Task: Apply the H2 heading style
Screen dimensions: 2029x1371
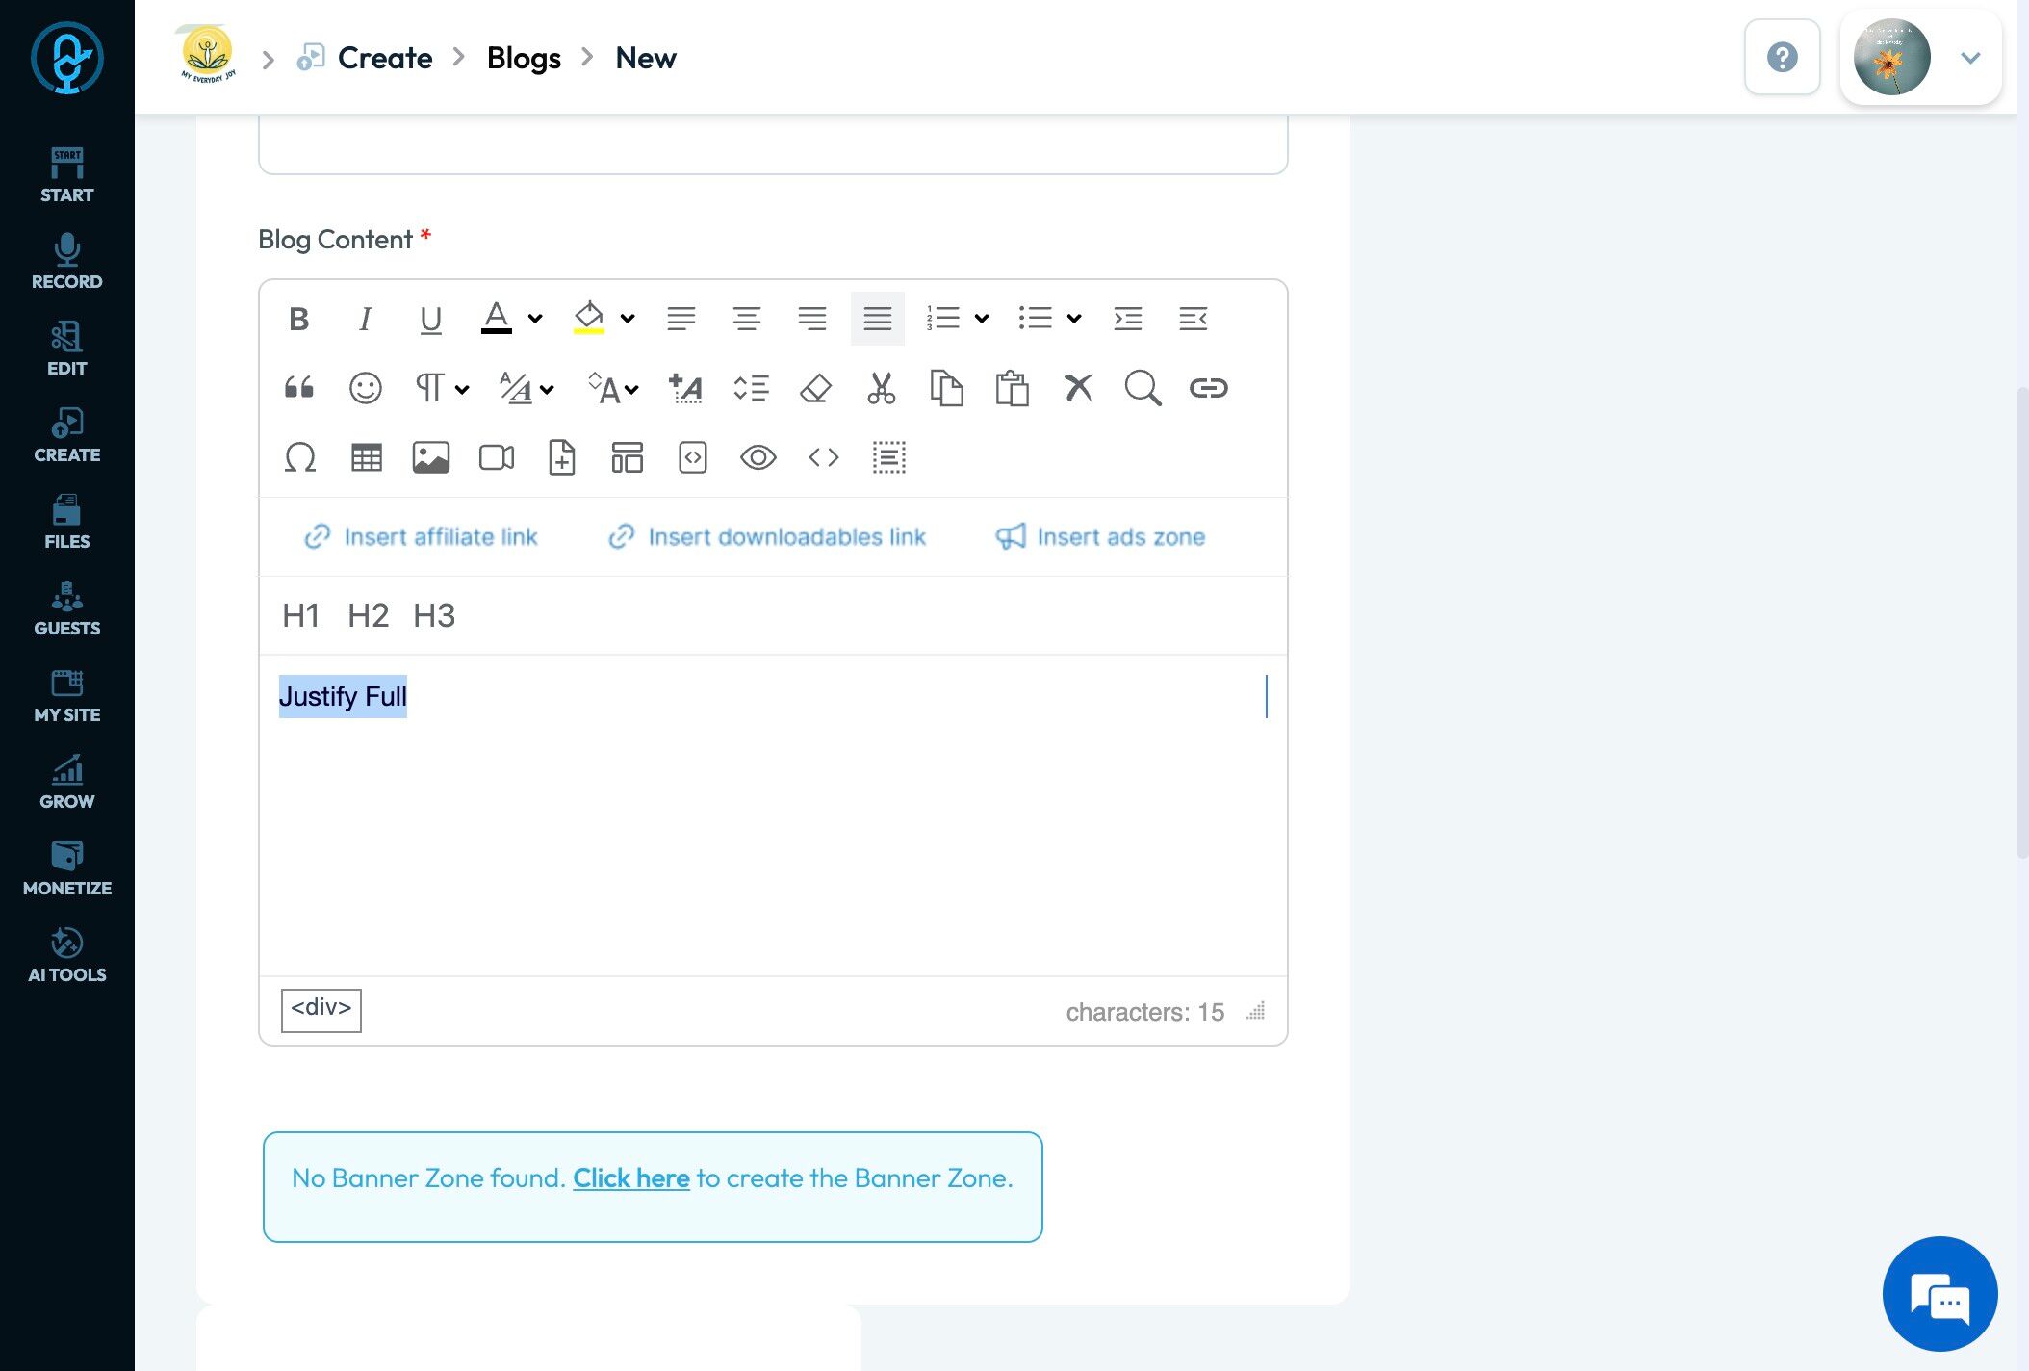Action: 368,615
